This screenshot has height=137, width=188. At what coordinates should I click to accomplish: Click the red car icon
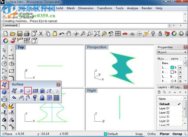pos(125,34)
